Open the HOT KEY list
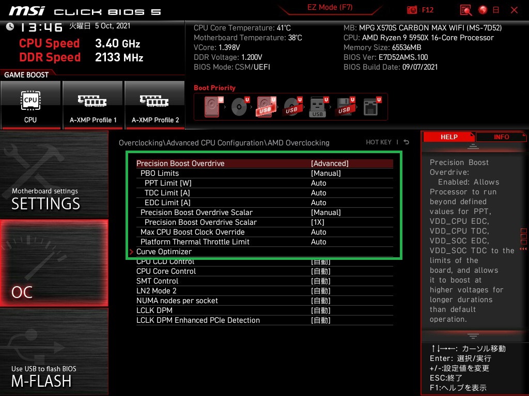This screenshot has height=396, width=529. (x=379, y=142)
